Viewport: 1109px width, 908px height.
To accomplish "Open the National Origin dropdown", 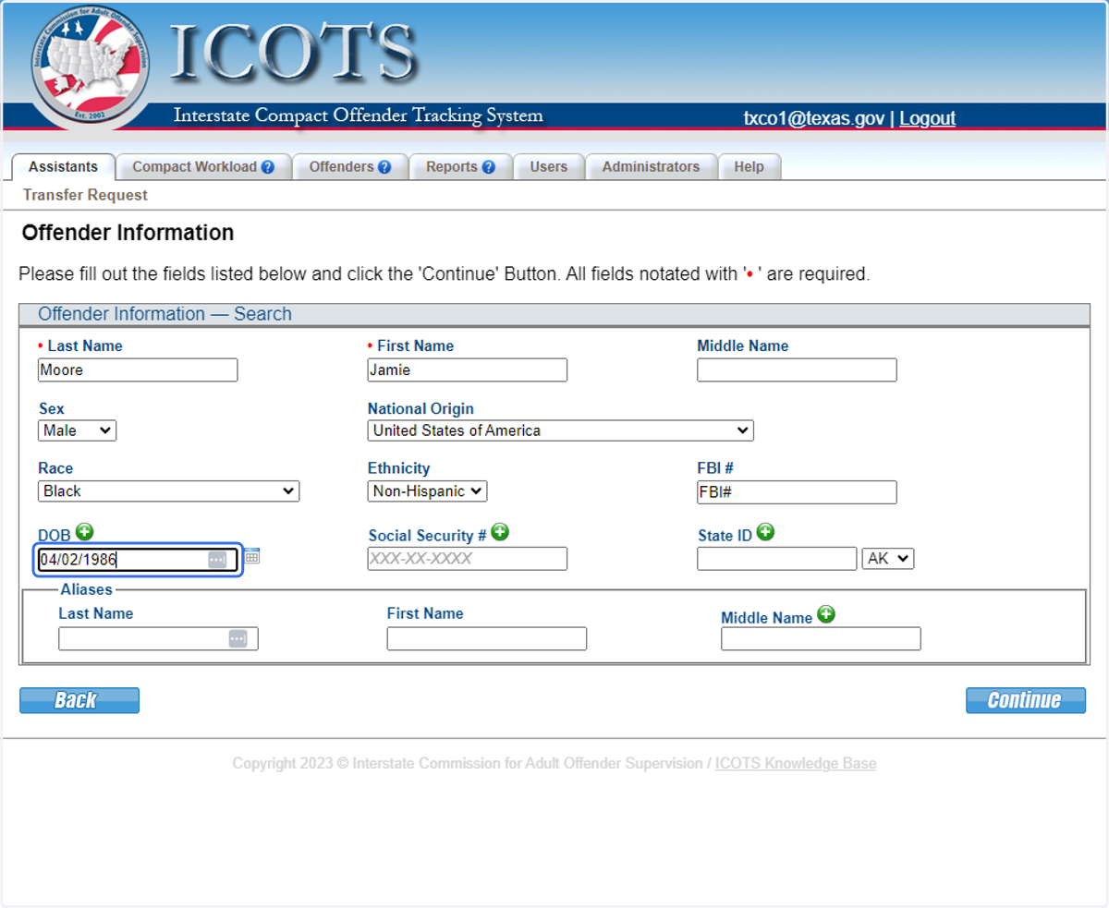I will (561, 430).
